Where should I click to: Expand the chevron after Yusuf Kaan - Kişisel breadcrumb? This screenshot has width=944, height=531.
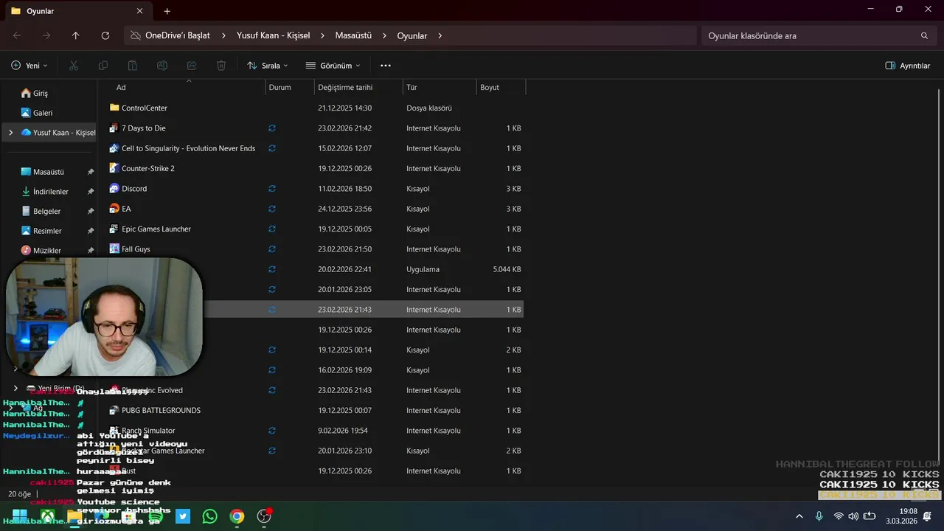point(322,35)
